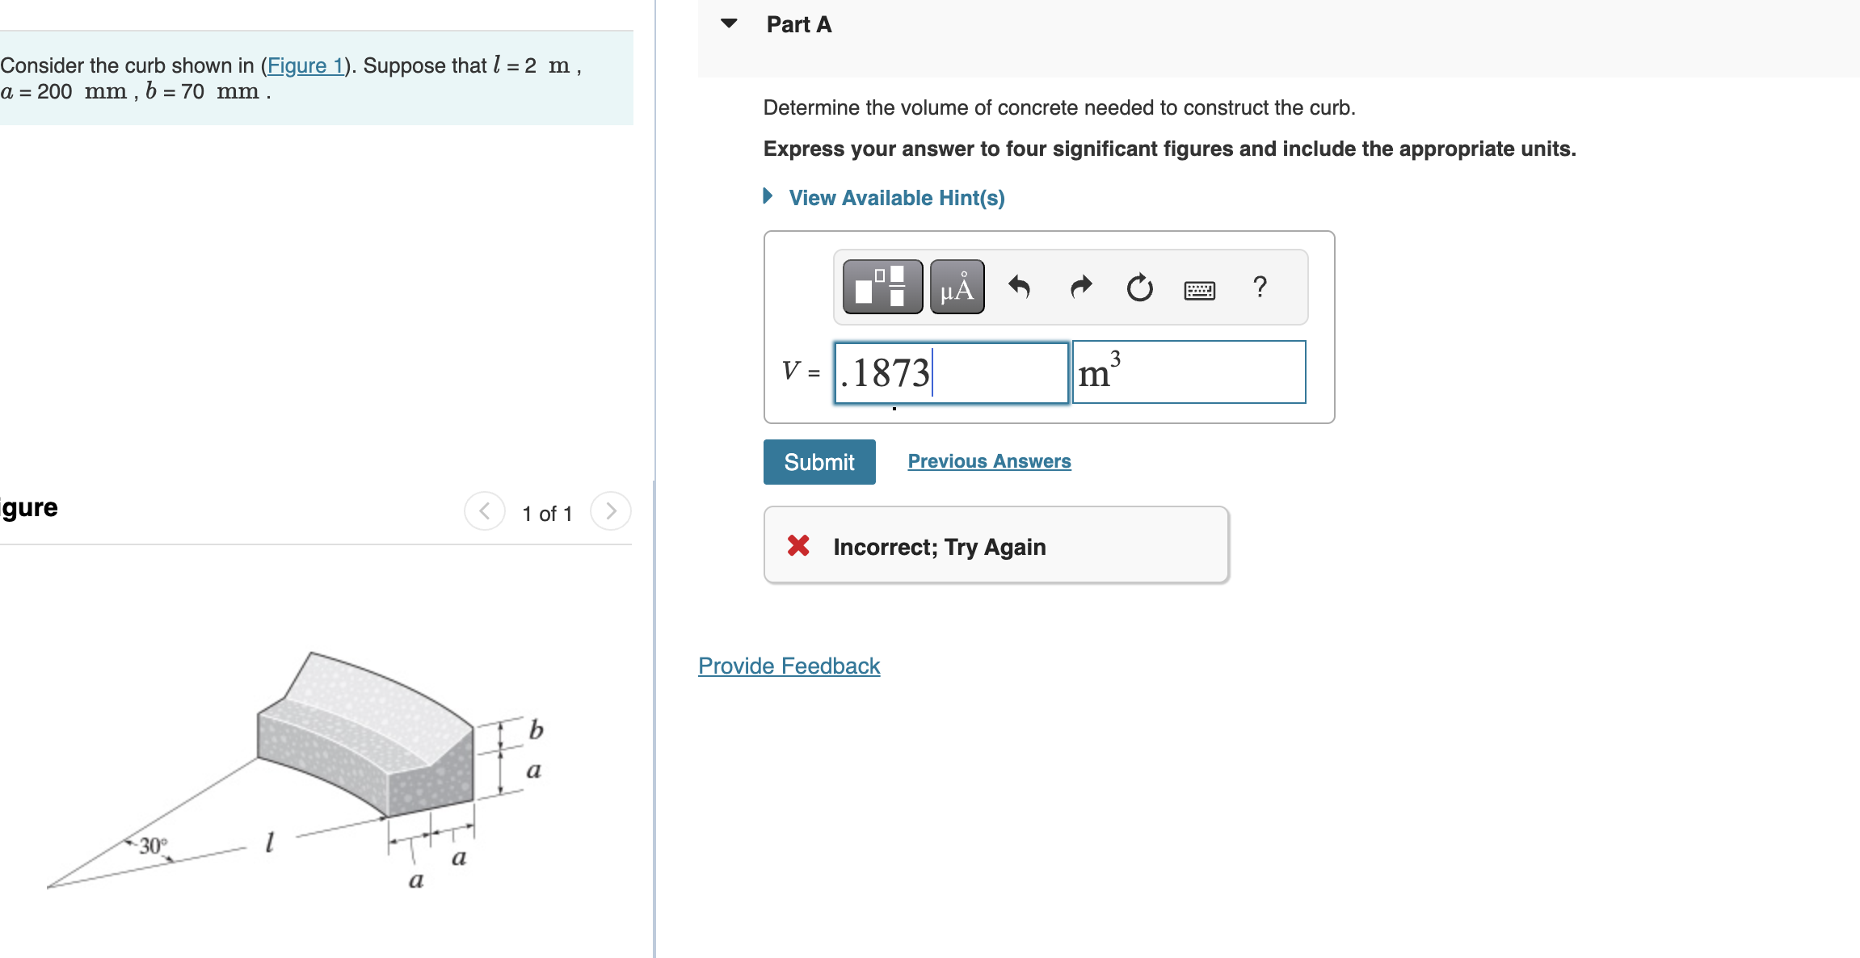Open the on-screen keyboard helper
This screenshot has width=1860, height=958.
point(1201,288)
